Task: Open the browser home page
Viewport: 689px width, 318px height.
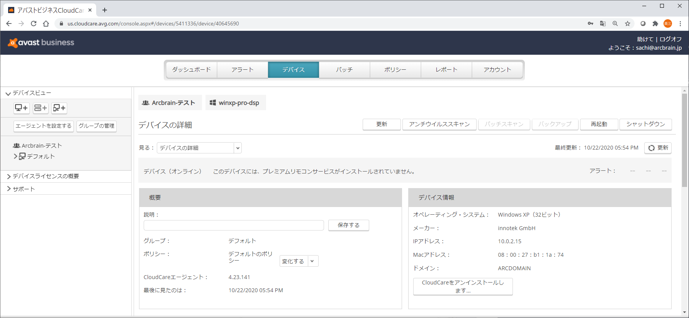Action: [46, 24]
